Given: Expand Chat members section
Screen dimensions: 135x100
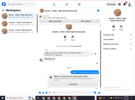Looking at the screenshot, I should click(117, 39).
